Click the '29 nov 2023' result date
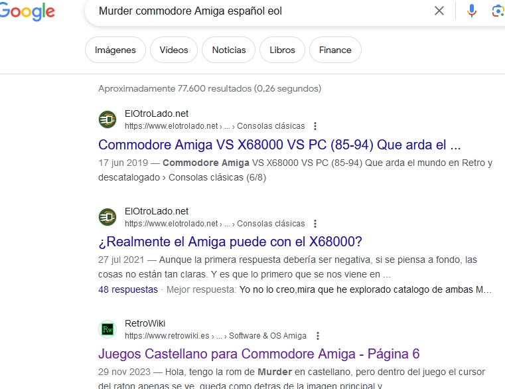This screenshot has height=389, width=505. point(124,372)
